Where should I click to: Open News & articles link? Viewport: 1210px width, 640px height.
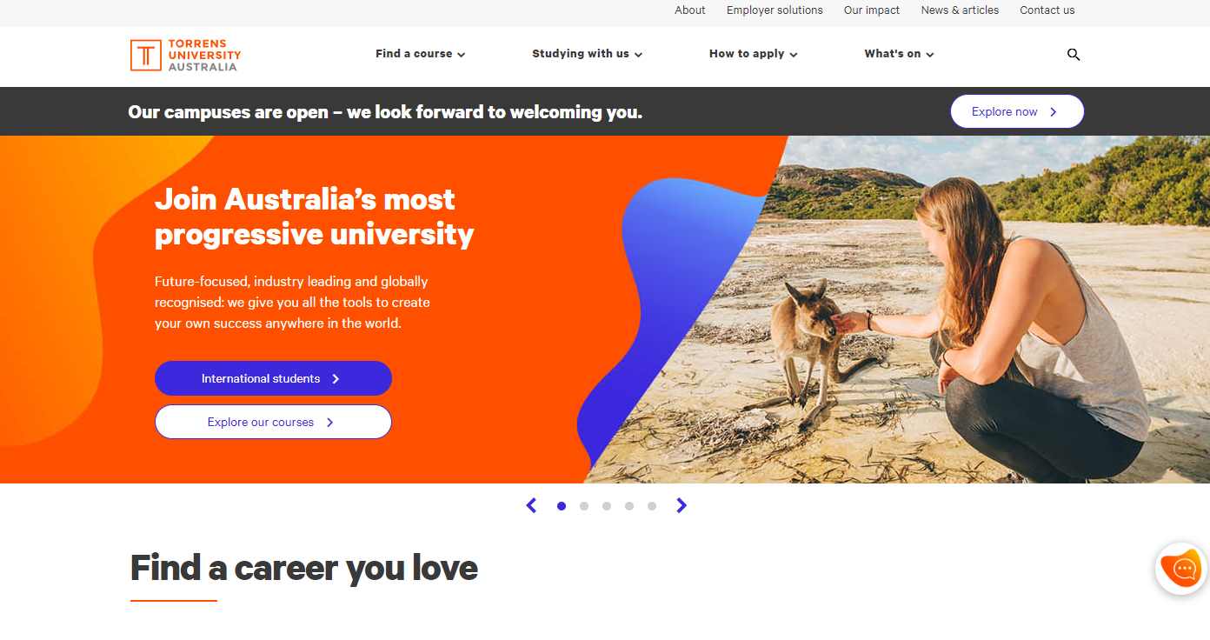(x=960, y=10)
